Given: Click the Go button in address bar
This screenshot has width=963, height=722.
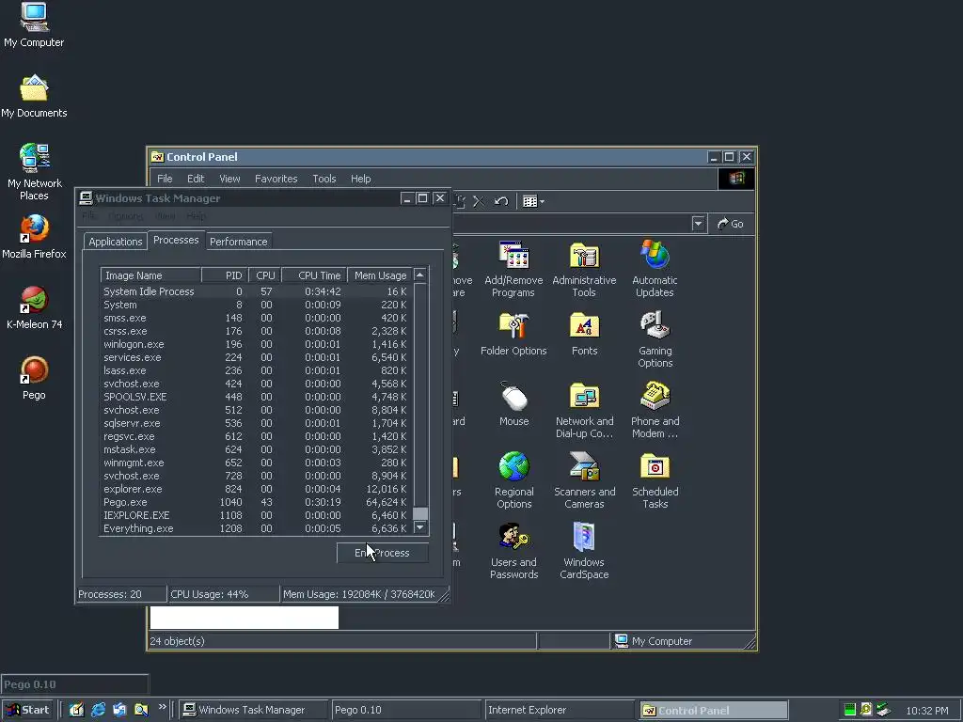Looking at the screenshot, I should [x=731, y=224].
